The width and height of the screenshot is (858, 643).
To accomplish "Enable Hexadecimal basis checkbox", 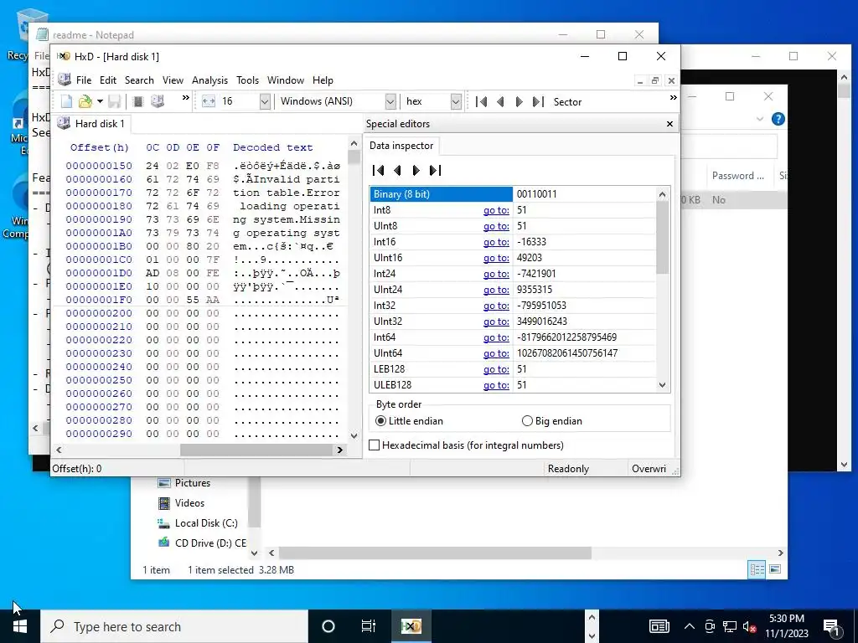I will [x=375, y=445].
